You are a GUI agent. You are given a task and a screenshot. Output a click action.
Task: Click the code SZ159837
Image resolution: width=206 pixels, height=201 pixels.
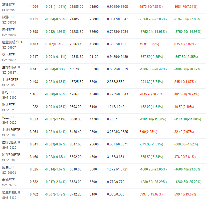9,73
